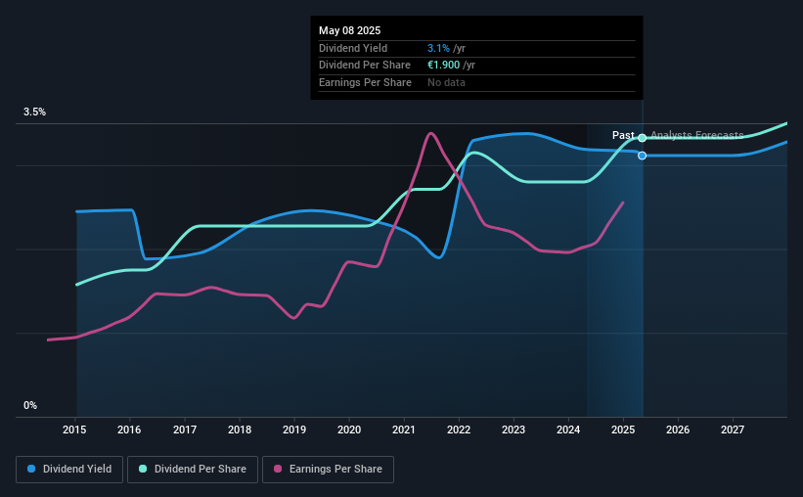Screen dimensions: 803x497
Task: Click 'Dividend Per Share' row label in tooltip
Action: click(x=365, y=66)
